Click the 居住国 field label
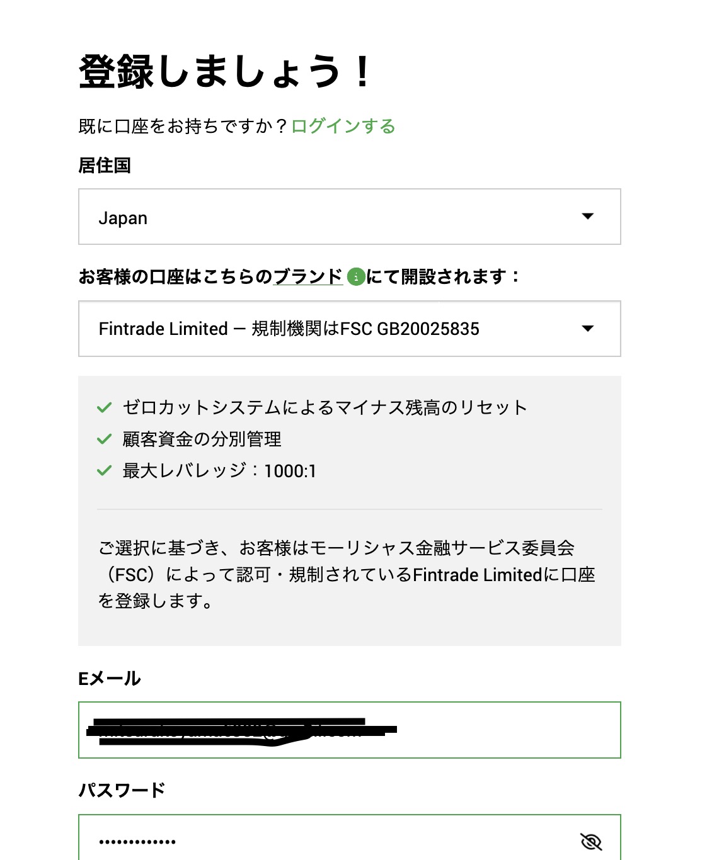 point(105,166)
